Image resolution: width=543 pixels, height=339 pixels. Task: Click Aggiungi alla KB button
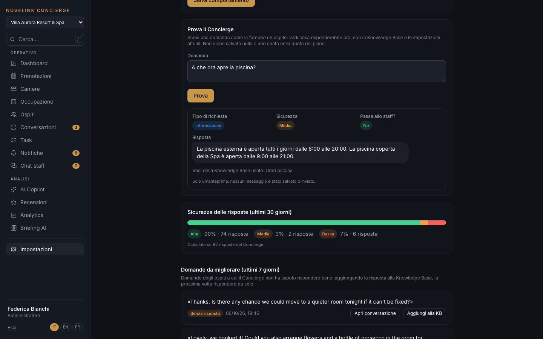[x=425, y=313]
